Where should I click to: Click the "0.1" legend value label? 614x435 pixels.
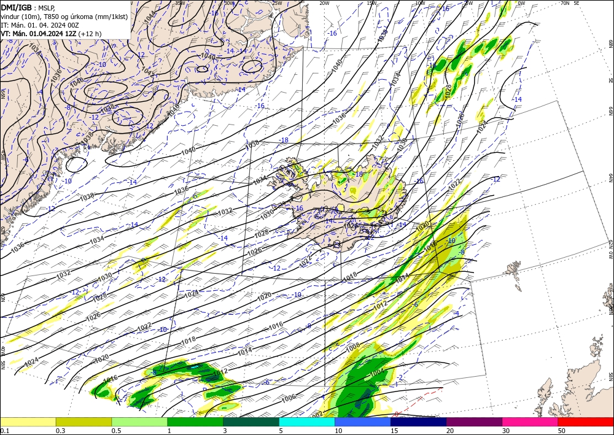tap(4, 431)
